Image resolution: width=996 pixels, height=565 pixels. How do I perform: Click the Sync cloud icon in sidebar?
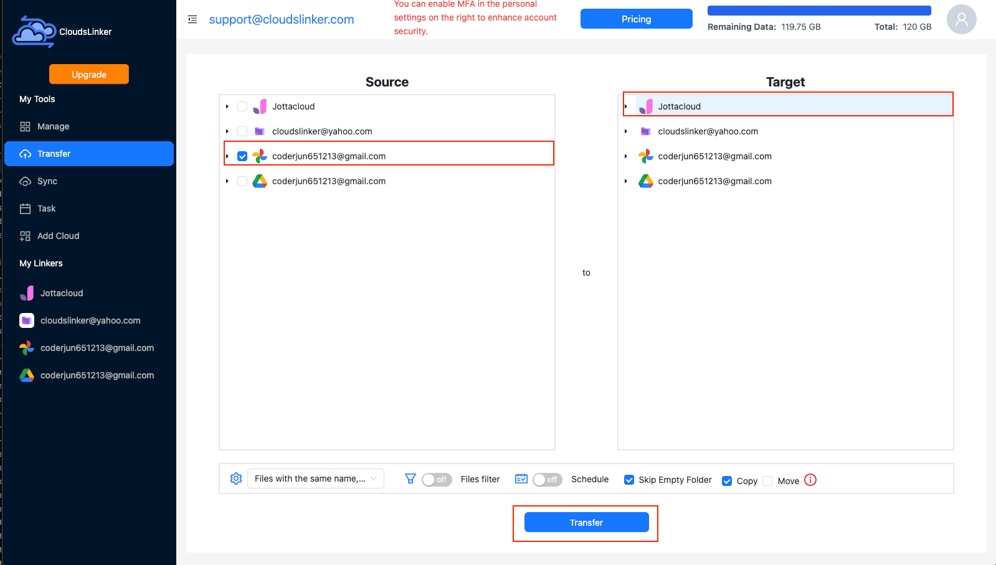25,181
